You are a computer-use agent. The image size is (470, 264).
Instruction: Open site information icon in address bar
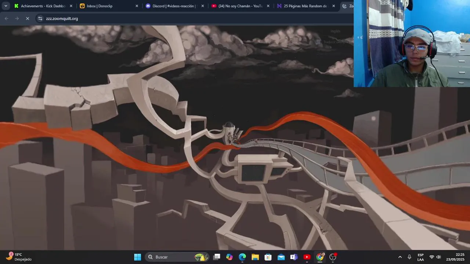pos(40,18)
